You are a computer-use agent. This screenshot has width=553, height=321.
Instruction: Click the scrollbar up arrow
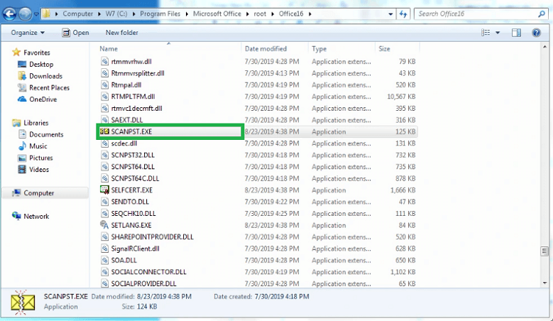tap(544, 47)
